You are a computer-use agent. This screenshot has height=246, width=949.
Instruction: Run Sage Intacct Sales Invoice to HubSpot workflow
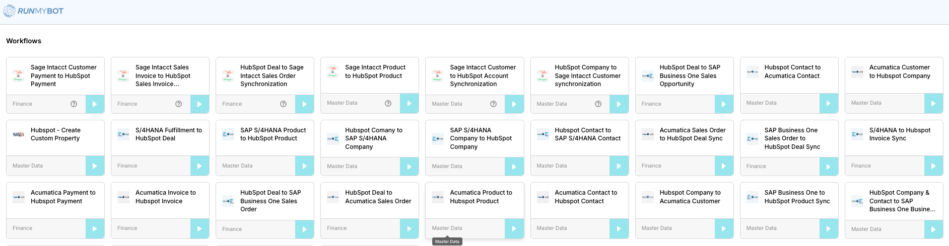pyautogui.click(x=199, y=104)
